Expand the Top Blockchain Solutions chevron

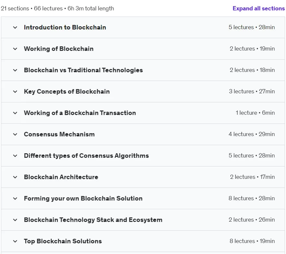15,241
